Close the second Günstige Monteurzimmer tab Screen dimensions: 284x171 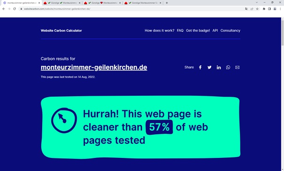click(x=79, y=3)
